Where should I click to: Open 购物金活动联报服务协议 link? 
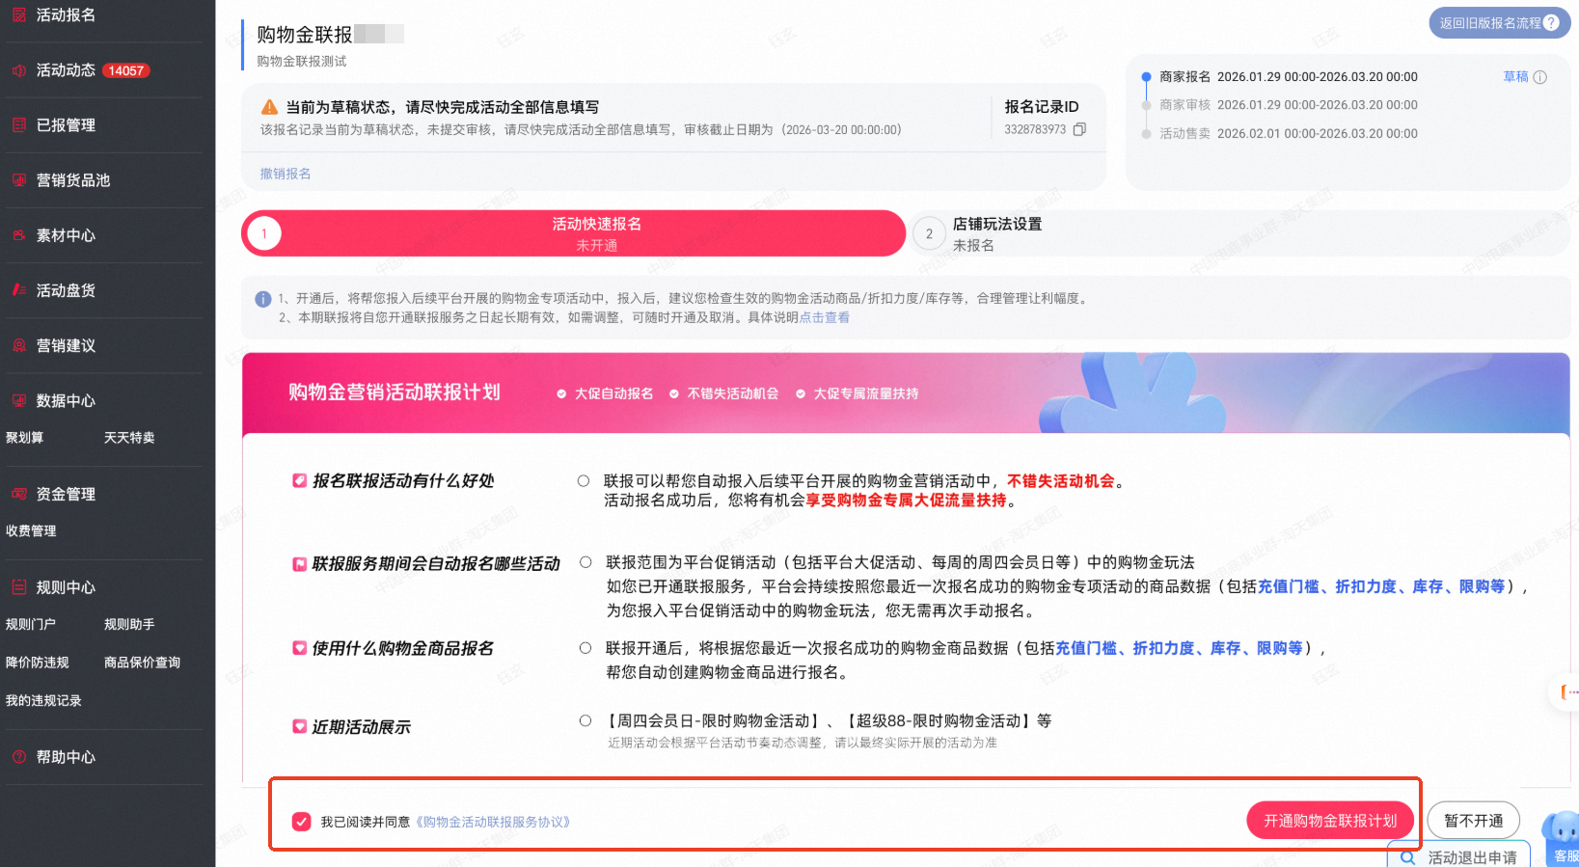493,822
